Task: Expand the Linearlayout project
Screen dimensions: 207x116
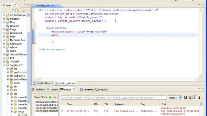Action: pos(4,33)
